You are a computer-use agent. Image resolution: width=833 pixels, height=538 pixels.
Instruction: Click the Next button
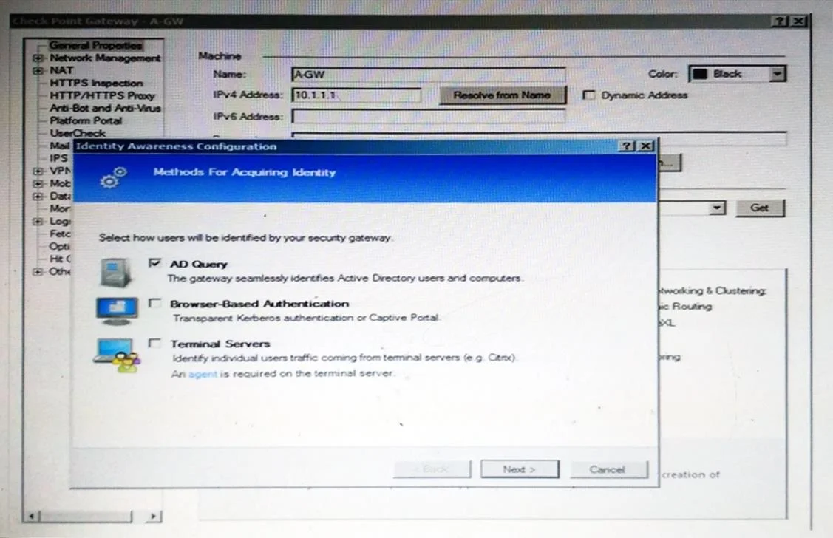(x=520, y=469)
